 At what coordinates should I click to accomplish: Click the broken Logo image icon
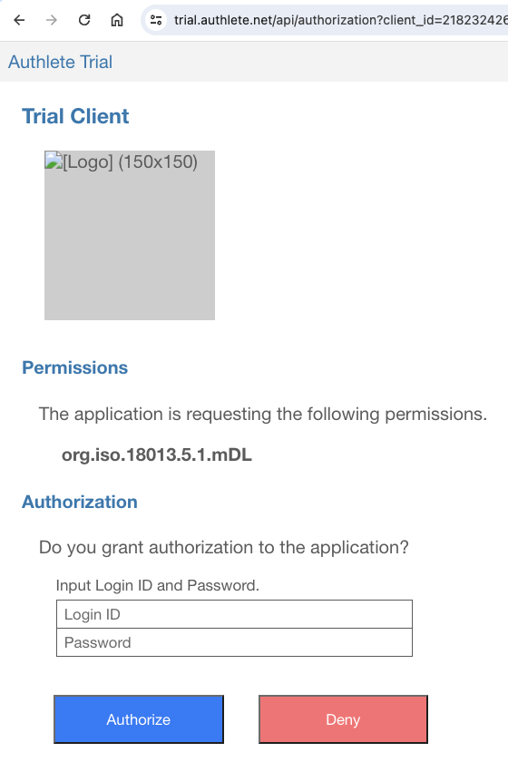(54, 161)
